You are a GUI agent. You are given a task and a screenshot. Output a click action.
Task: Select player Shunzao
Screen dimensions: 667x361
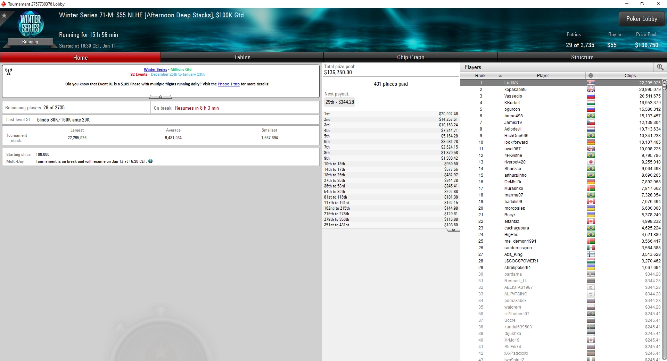pyautogui.click(x=561, y=169)
